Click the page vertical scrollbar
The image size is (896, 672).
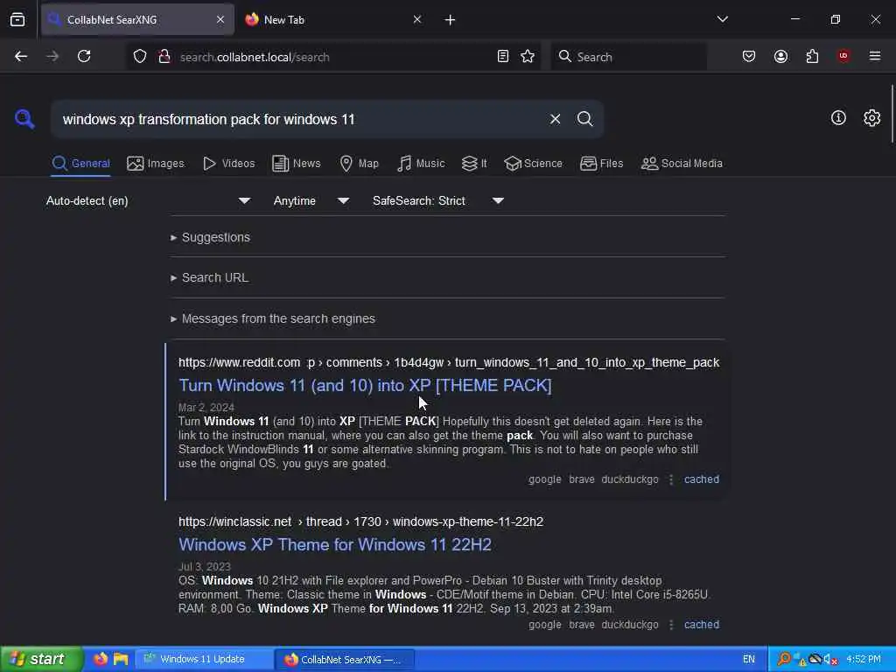pos(892,115)
